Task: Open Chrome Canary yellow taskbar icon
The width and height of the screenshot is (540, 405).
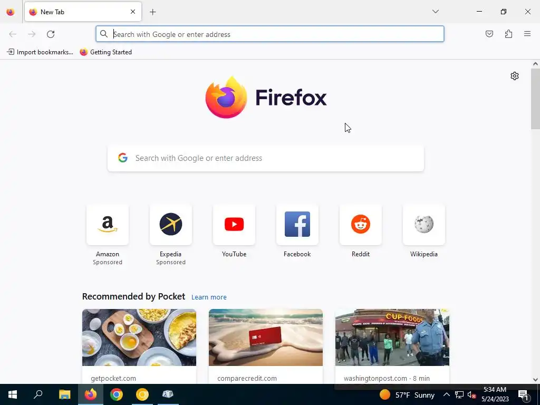Action: 142,394
